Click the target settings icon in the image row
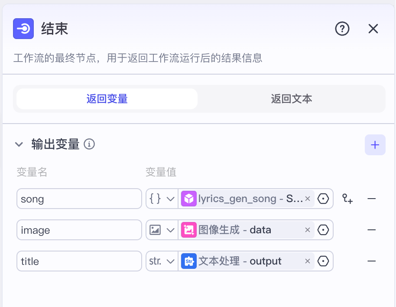396x307 pixels. point(323,230)
